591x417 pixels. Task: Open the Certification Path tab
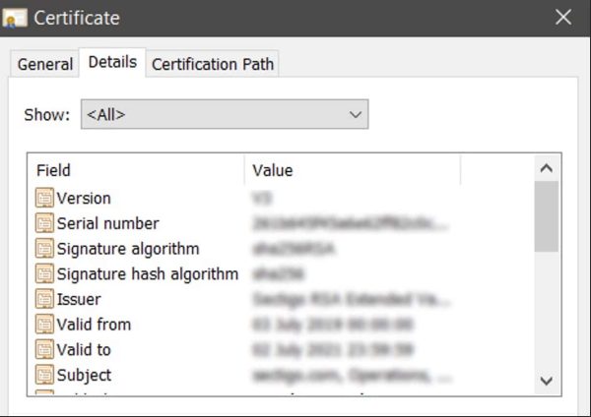tap(213, 64)
